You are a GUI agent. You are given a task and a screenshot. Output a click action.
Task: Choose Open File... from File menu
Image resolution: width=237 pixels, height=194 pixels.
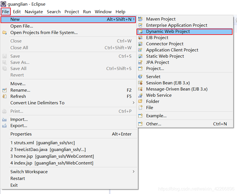pyautogui.click(x=69, y=26)
